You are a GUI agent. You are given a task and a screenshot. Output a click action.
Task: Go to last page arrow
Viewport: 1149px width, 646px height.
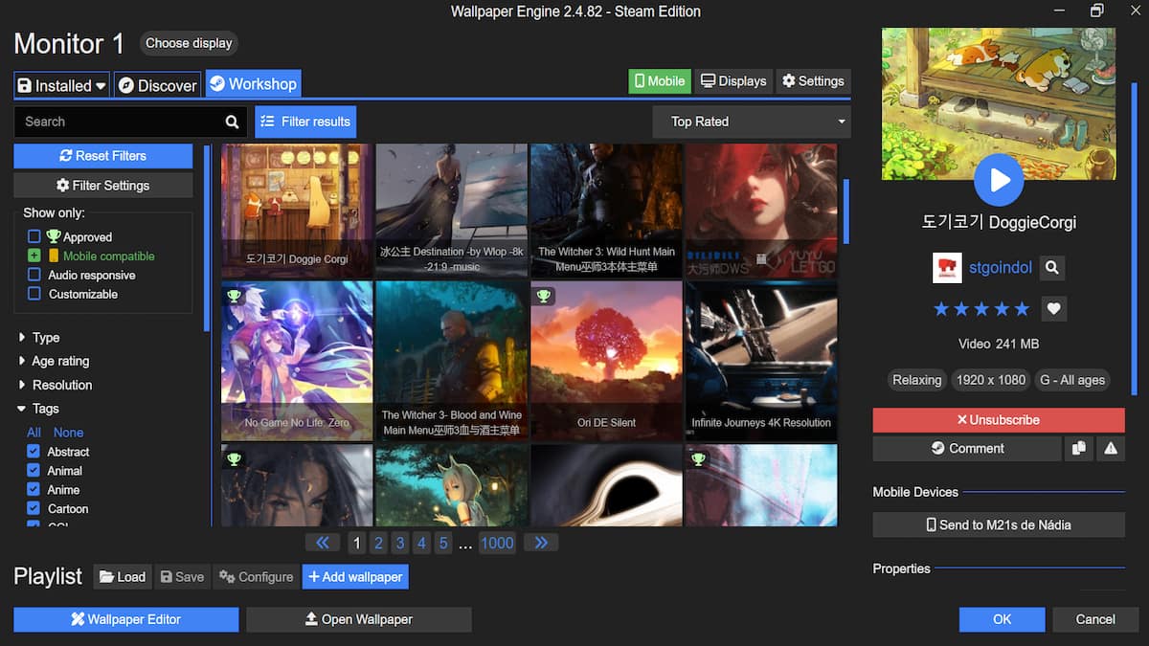click(541, 543)
